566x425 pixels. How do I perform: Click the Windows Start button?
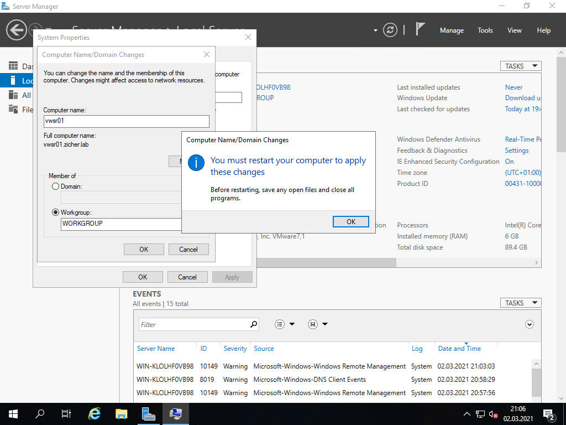click(13, 413)
